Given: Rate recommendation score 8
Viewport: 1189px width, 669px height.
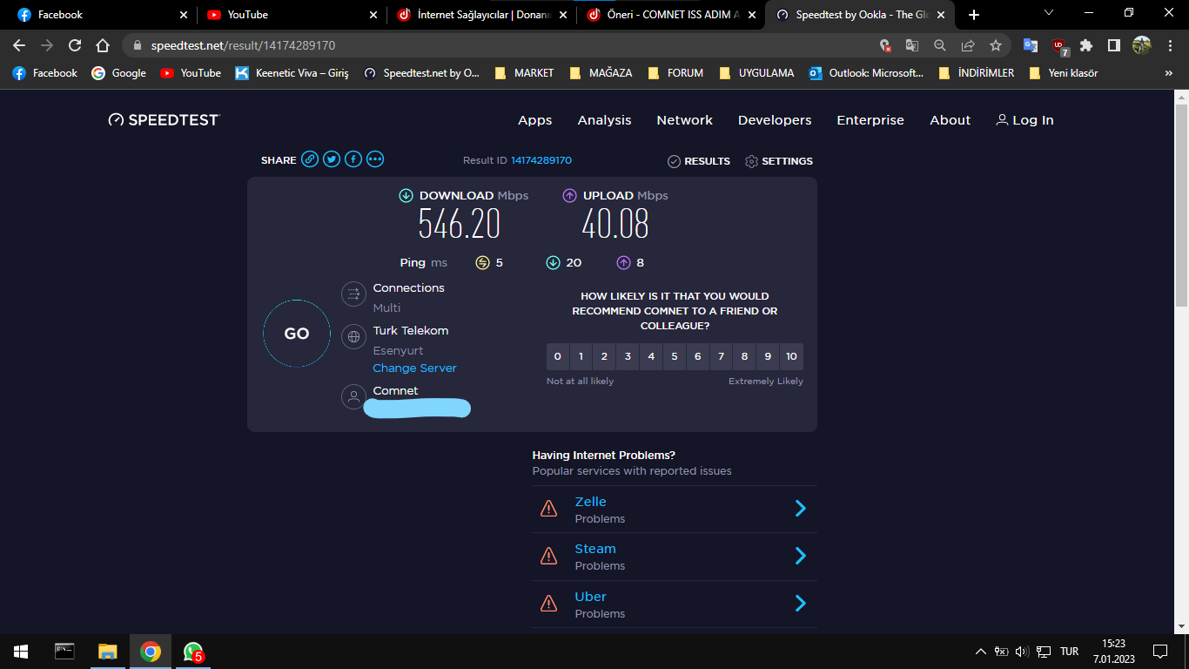Looking at the screenshot, I should point(744,356).
